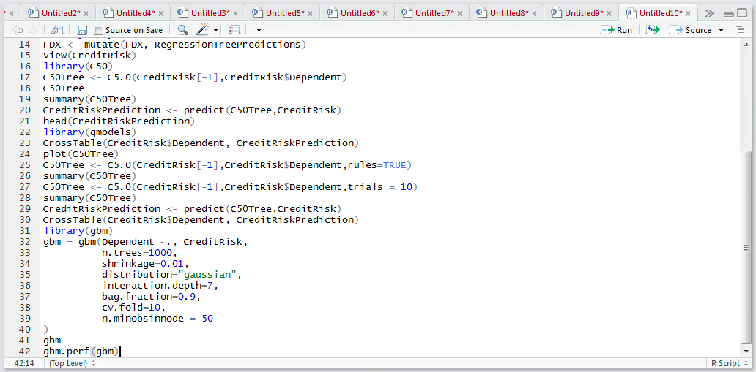The width and height of the screenshot is (756, 372).
Task: Go back with the left arrow icon
Action: click(x=18, y=30)
